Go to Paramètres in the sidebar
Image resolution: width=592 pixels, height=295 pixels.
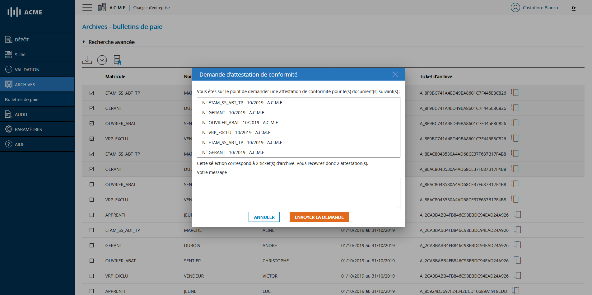click(x=28, y=129)
